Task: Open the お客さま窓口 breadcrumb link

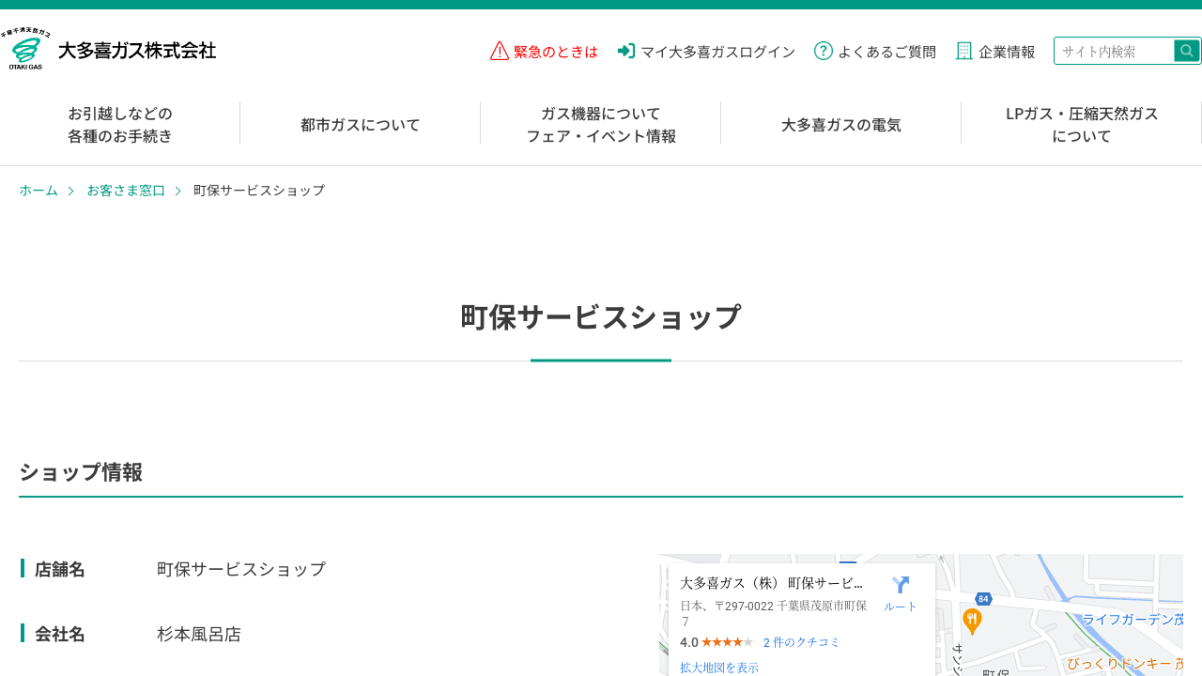Action: [126, 191]
